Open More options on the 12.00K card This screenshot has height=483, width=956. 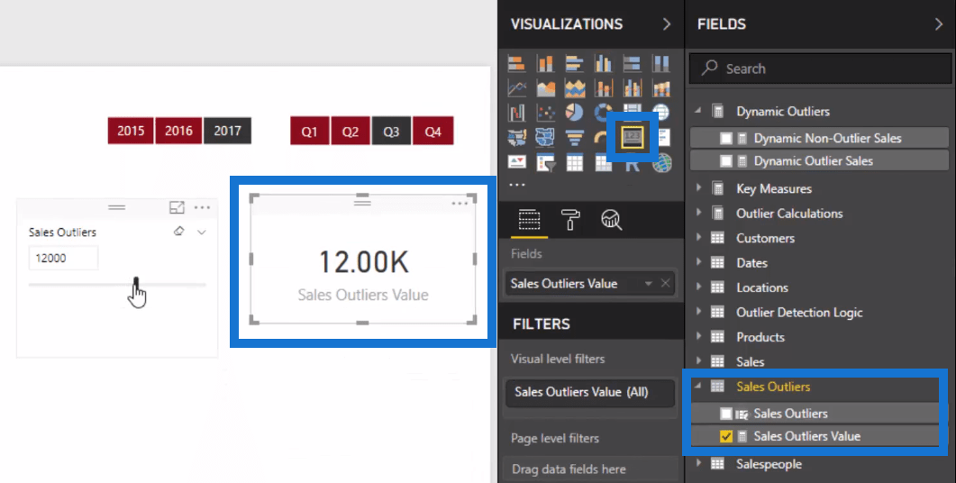[460, 203]
